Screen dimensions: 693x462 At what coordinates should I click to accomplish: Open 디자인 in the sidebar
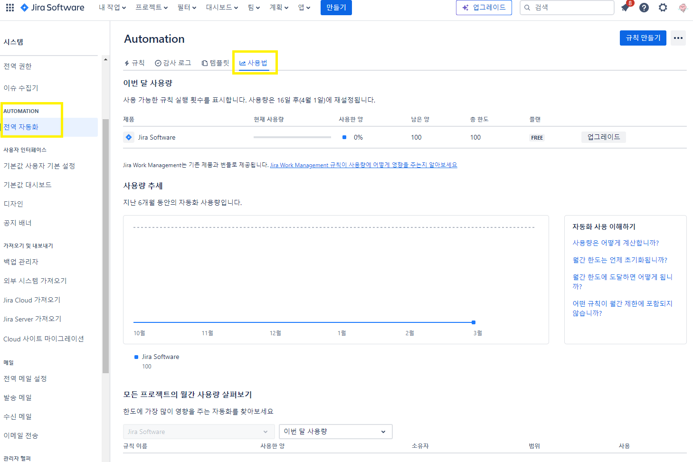[13, 204]
